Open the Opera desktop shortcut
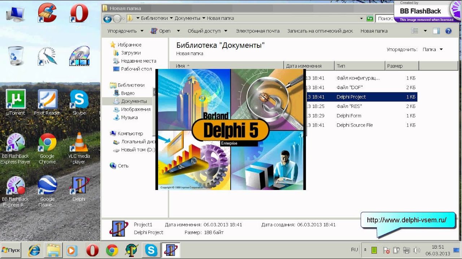Image resolution: width=462 pixels, height=259 pixels. (x=79, y=13)
